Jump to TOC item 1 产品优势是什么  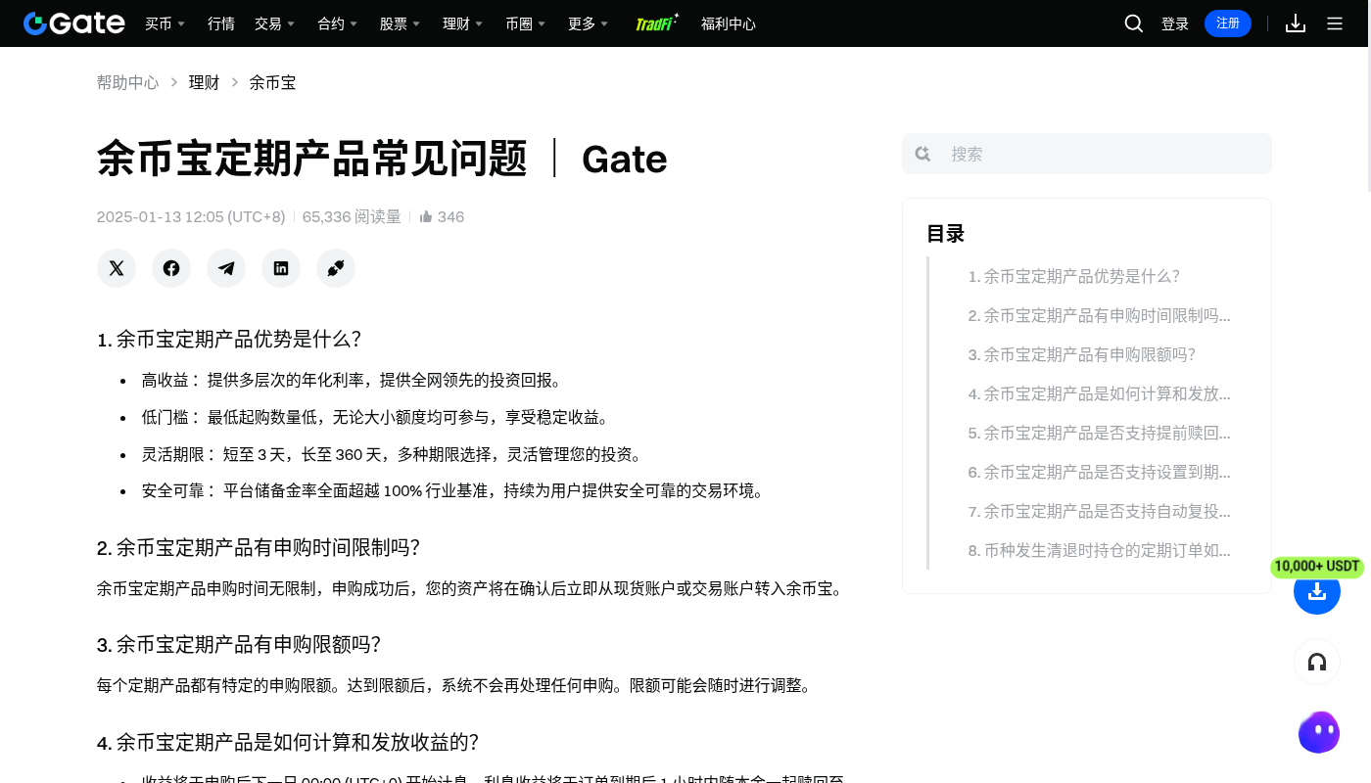coord(1074,276)
